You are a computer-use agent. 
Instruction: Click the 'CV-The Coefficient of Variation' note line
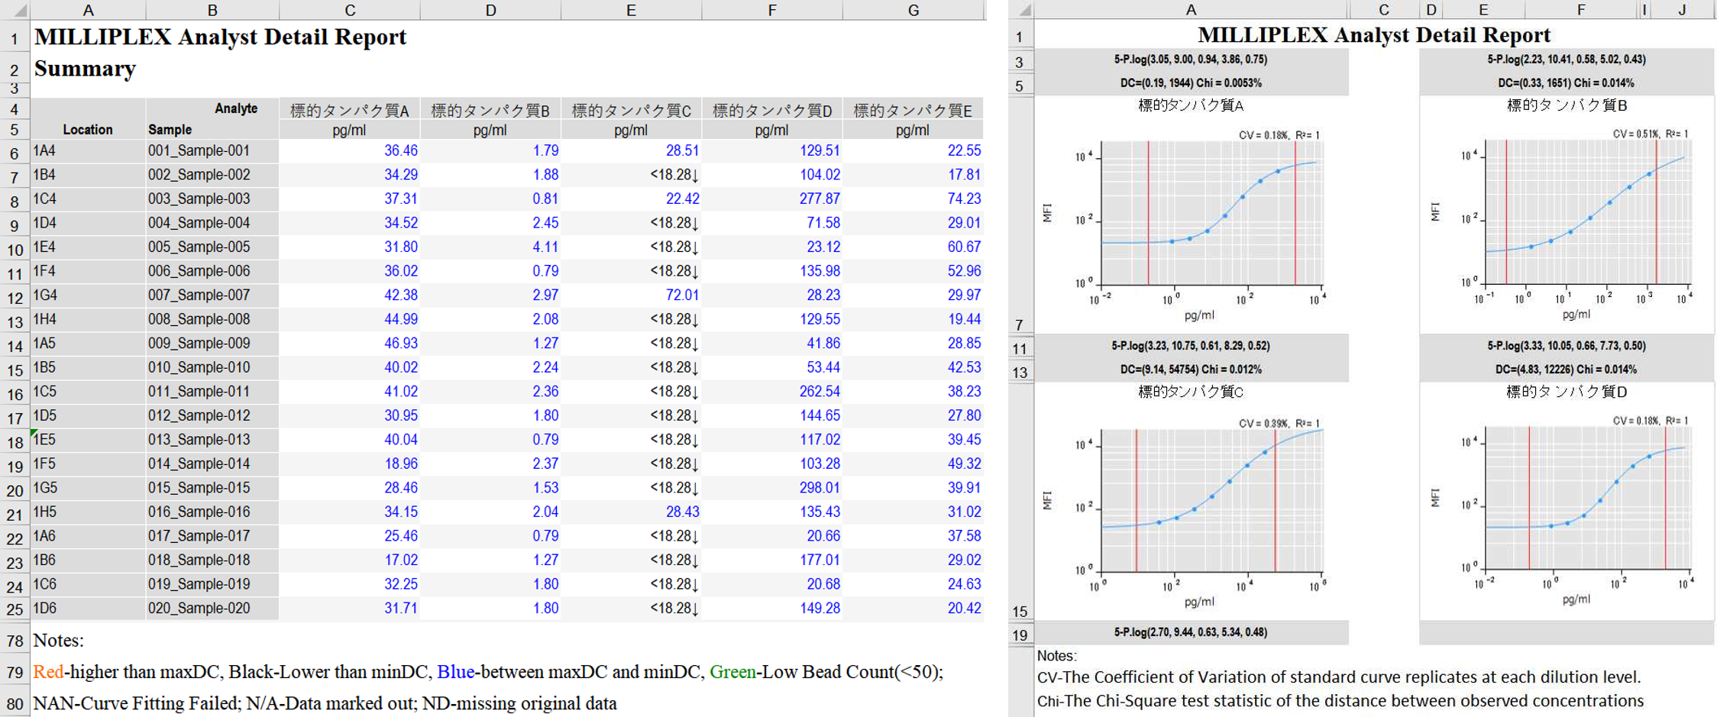click(x=1339, y=677)
